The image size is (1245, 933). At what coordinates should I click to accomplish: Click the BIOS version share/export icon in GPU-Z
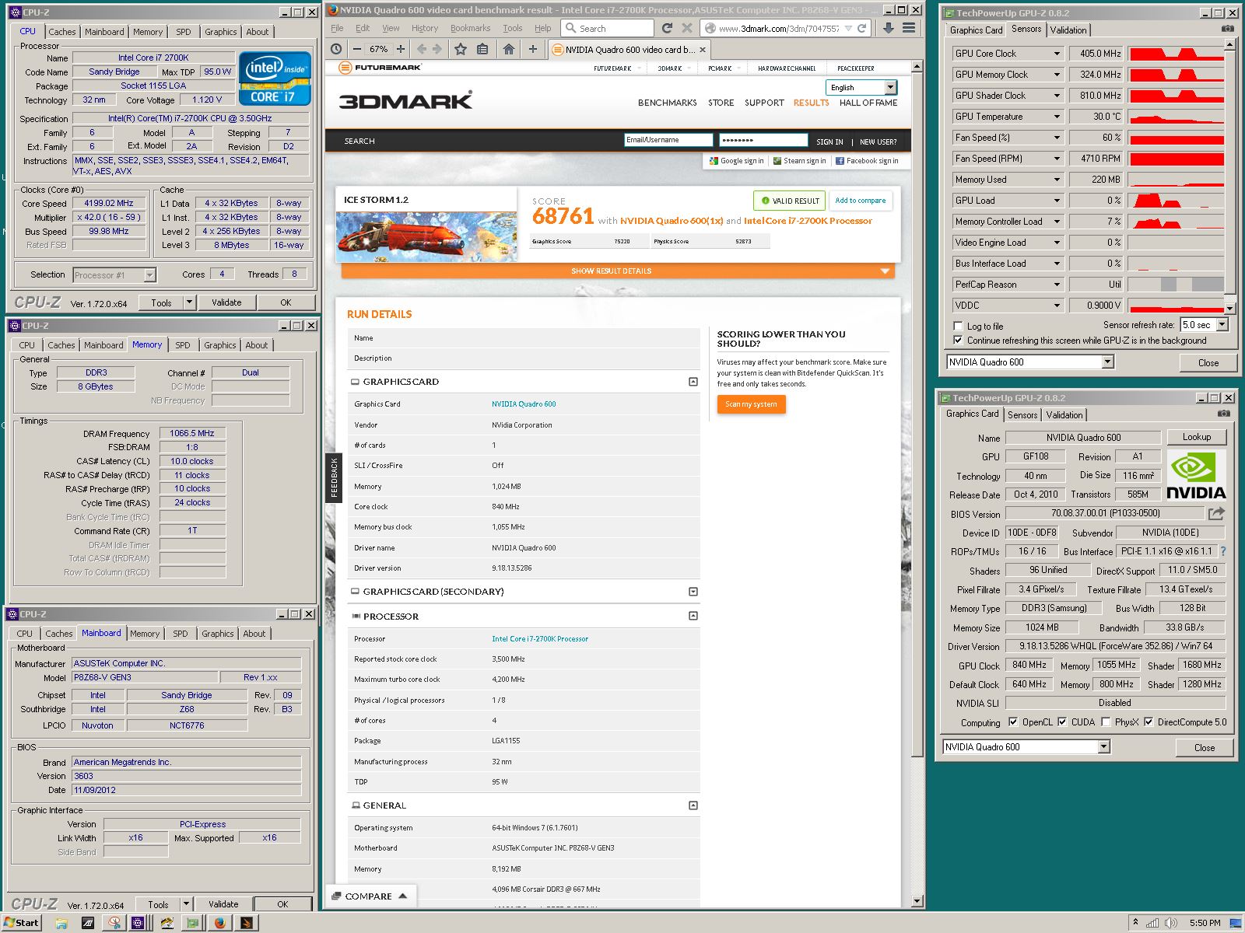pyautogui.click(x=1216, y=513)
